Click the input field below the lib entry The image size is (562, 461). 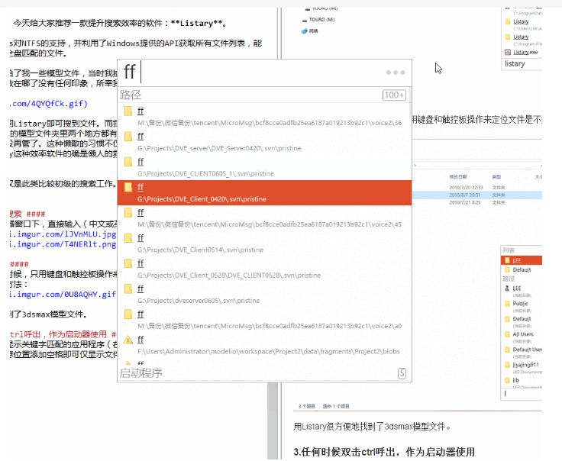(522, 394)
